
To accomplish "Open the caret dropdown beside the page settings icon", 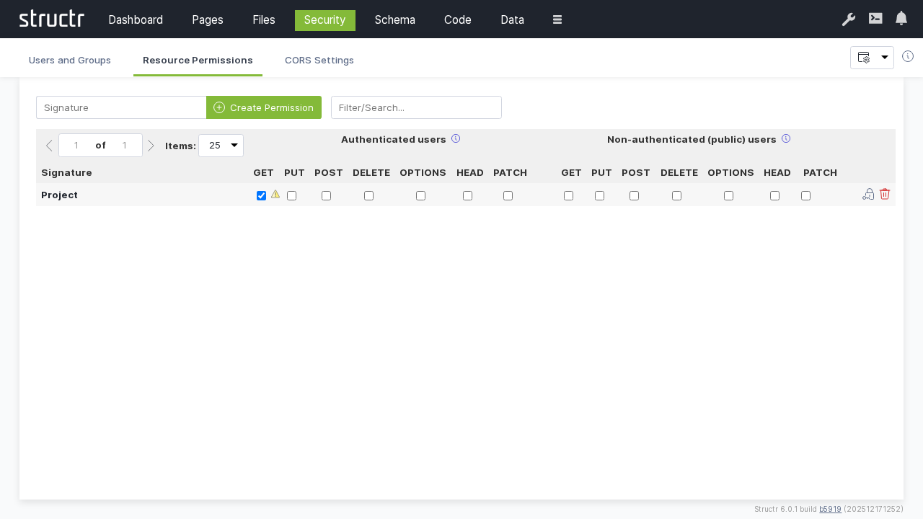I will click(885, 57).
